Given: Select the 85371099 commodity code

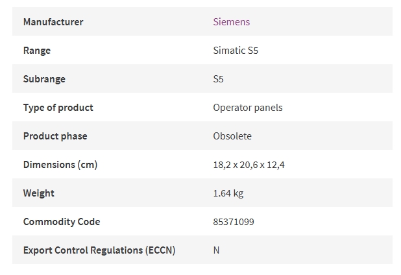Looking at the screenshot, I should pos(234,222).
